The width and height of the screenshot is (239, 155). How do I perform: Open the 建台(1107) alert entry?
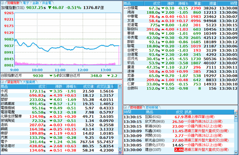click(x=179, y=150)
